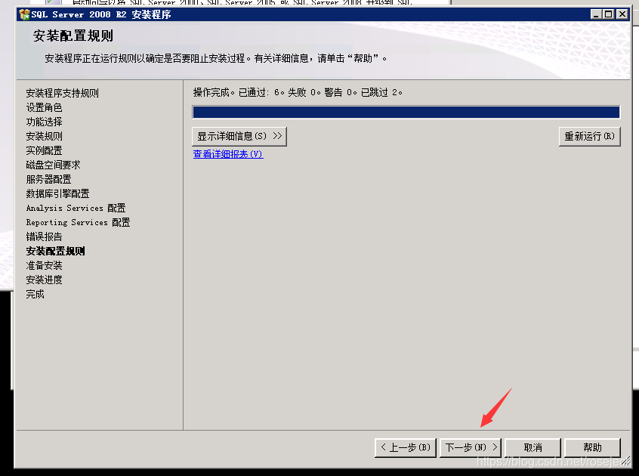Select the 错误报告 step

pos(44,236)
